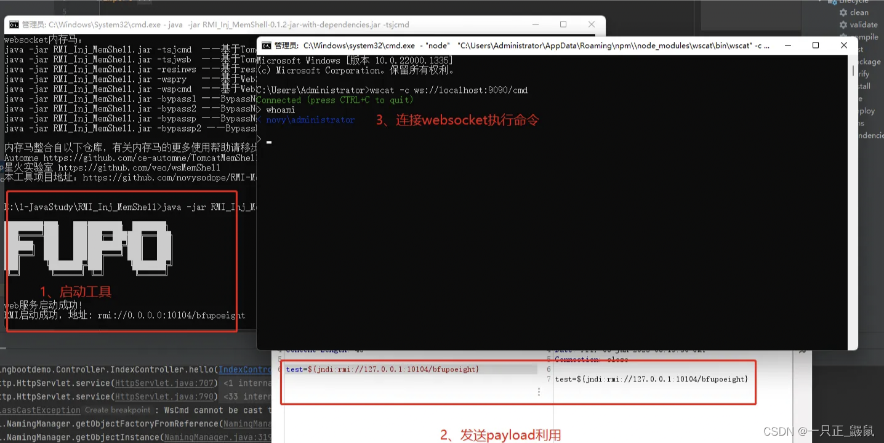Click gear icon beside Maven clean goal
The width and height of the screenshot is (884, 443).
click(x=843, y=12)
